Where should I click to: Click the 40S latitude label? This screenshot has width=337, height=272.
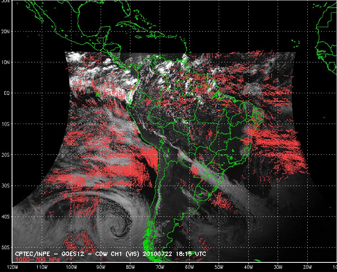click(5, 217)
